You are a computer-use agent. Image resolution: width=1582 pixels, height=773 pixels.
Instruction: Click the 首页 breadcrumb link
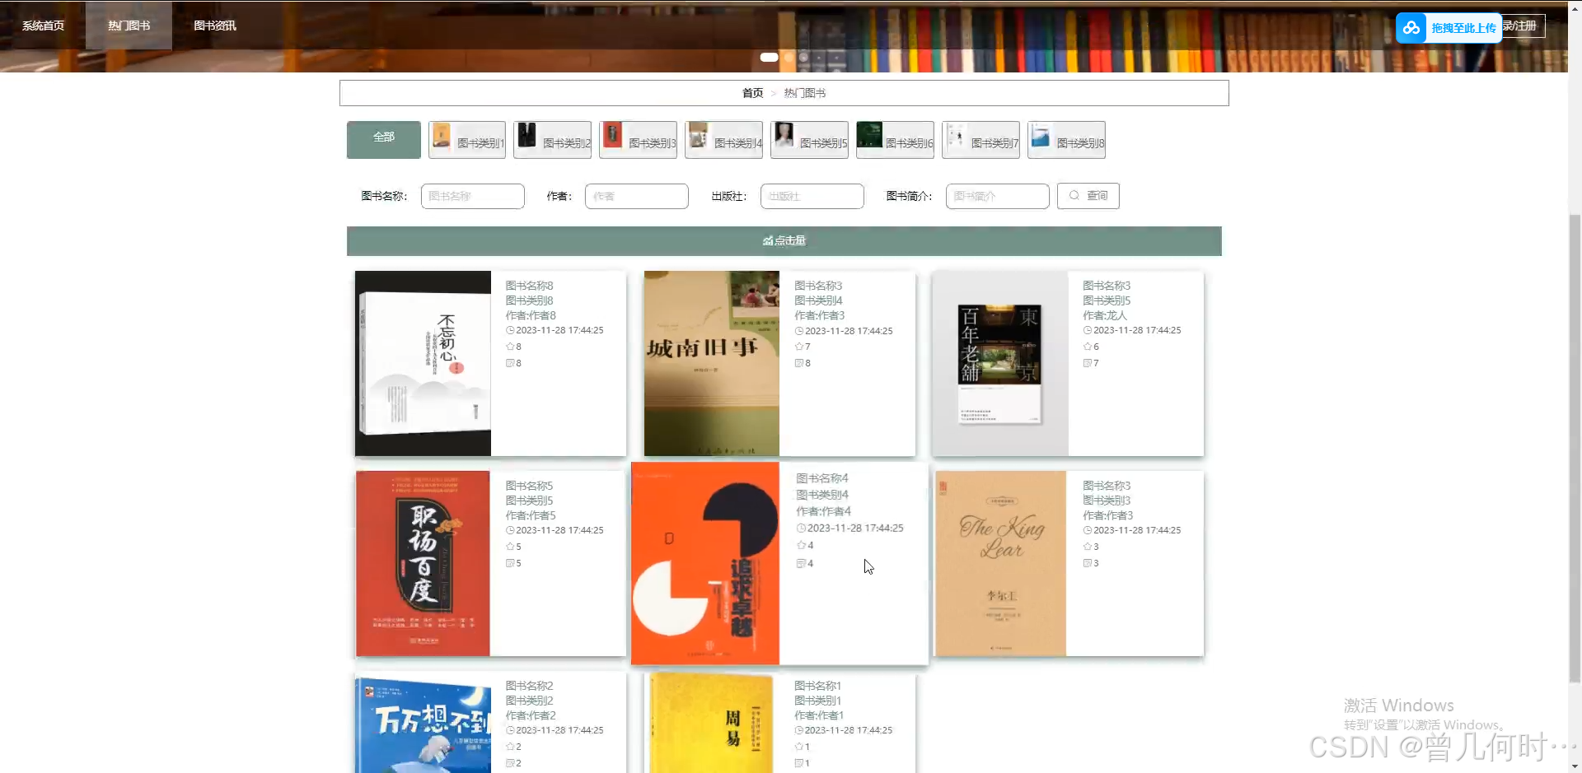coord(752,93)
